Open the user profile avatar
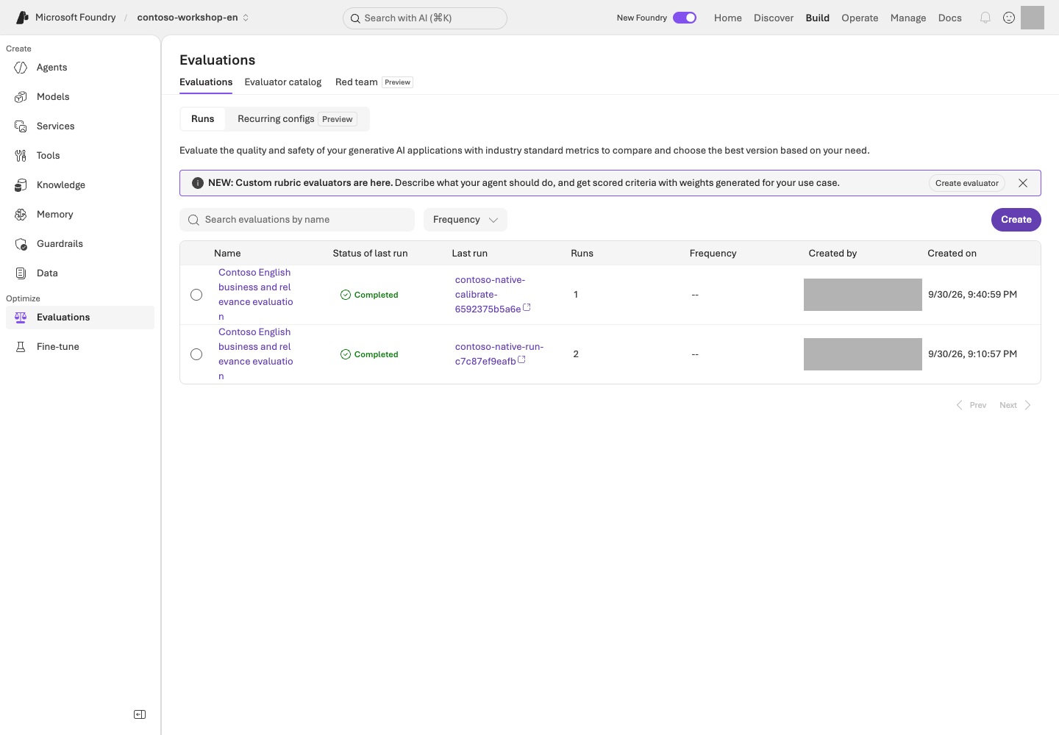The image size is (1059, 735). click(1033, 18)
